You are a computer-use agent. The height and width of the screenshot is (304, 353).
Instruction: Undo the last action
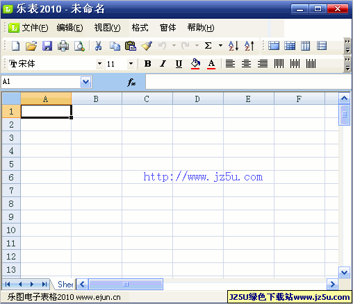pos(163,46)
